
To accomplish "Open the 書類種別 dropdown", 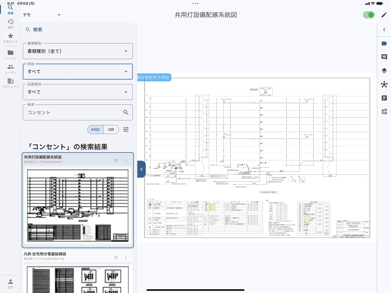I will [78, 51].
